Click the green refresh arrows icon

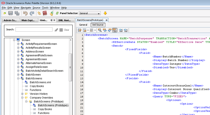pos(57,13)
